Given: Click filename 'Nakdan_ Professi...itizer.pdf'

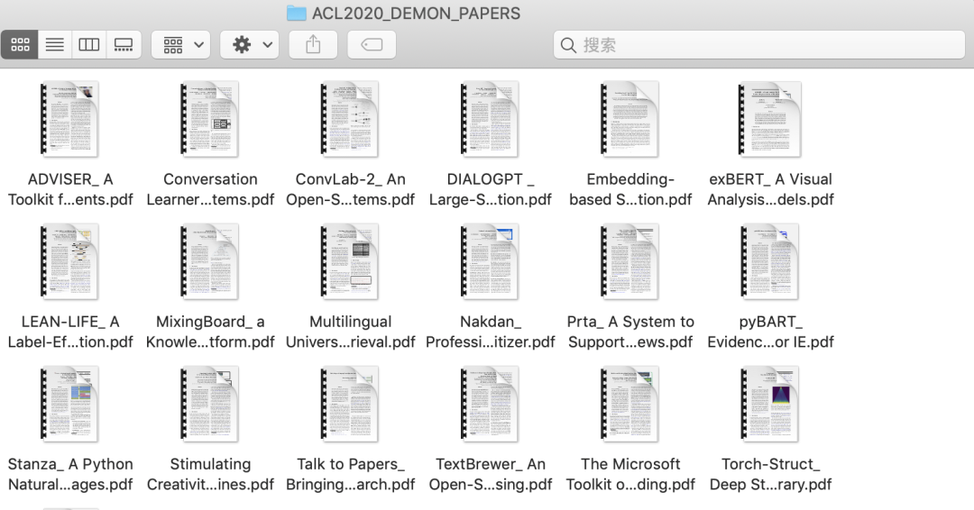Looking at the screenshot, I should (x=490, y=332).
